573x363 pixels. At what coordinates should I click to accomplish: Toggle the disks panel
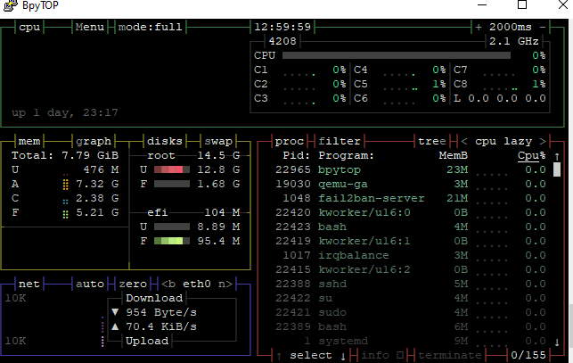tap(165, 141)
